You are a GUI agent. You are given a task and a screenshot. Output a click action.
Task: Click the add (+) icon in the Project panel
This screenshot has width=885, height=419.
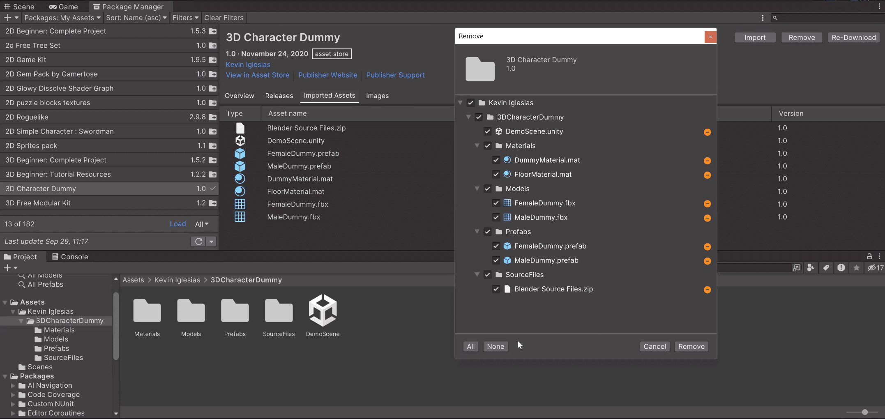7,267
